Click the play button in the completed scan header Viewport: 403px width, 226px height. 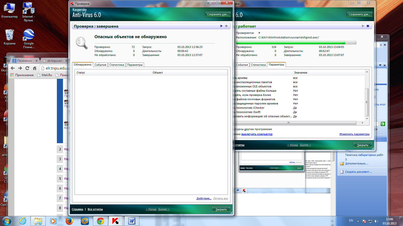click(x=222, y=26)
